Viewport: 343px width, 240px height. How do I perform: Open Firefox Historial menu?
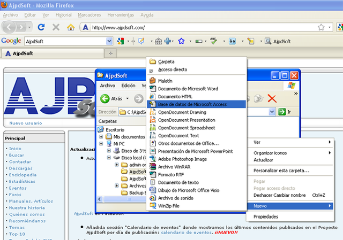click(x=63, y=15)
